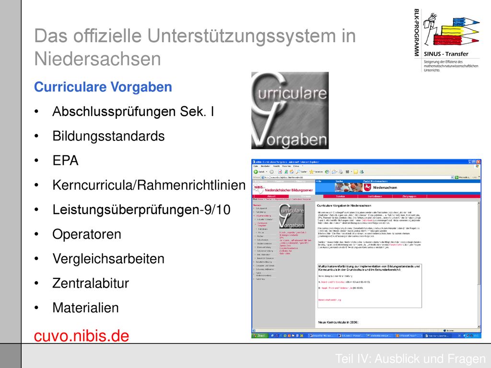The image size is (491, 368).
Task: Open the Bearbeiten menu in Internet Explorer
Action: [266, 166]
